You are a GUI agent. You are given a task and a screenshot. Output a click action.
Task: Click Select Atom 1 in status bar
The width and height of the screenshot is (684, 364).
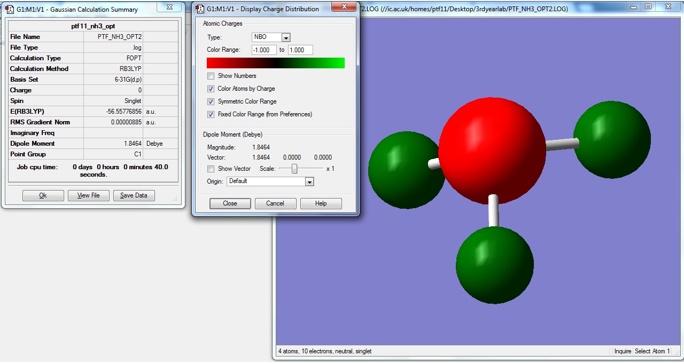[652, 351]
